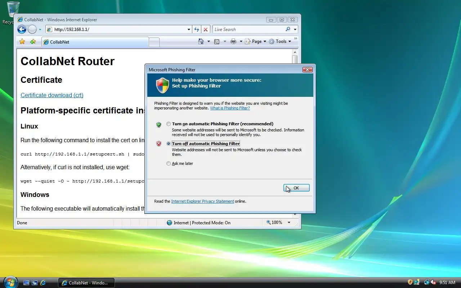
Task: Show more toolbar commands via double chevron
Action: pyautogui.click(x=296, y=39)
